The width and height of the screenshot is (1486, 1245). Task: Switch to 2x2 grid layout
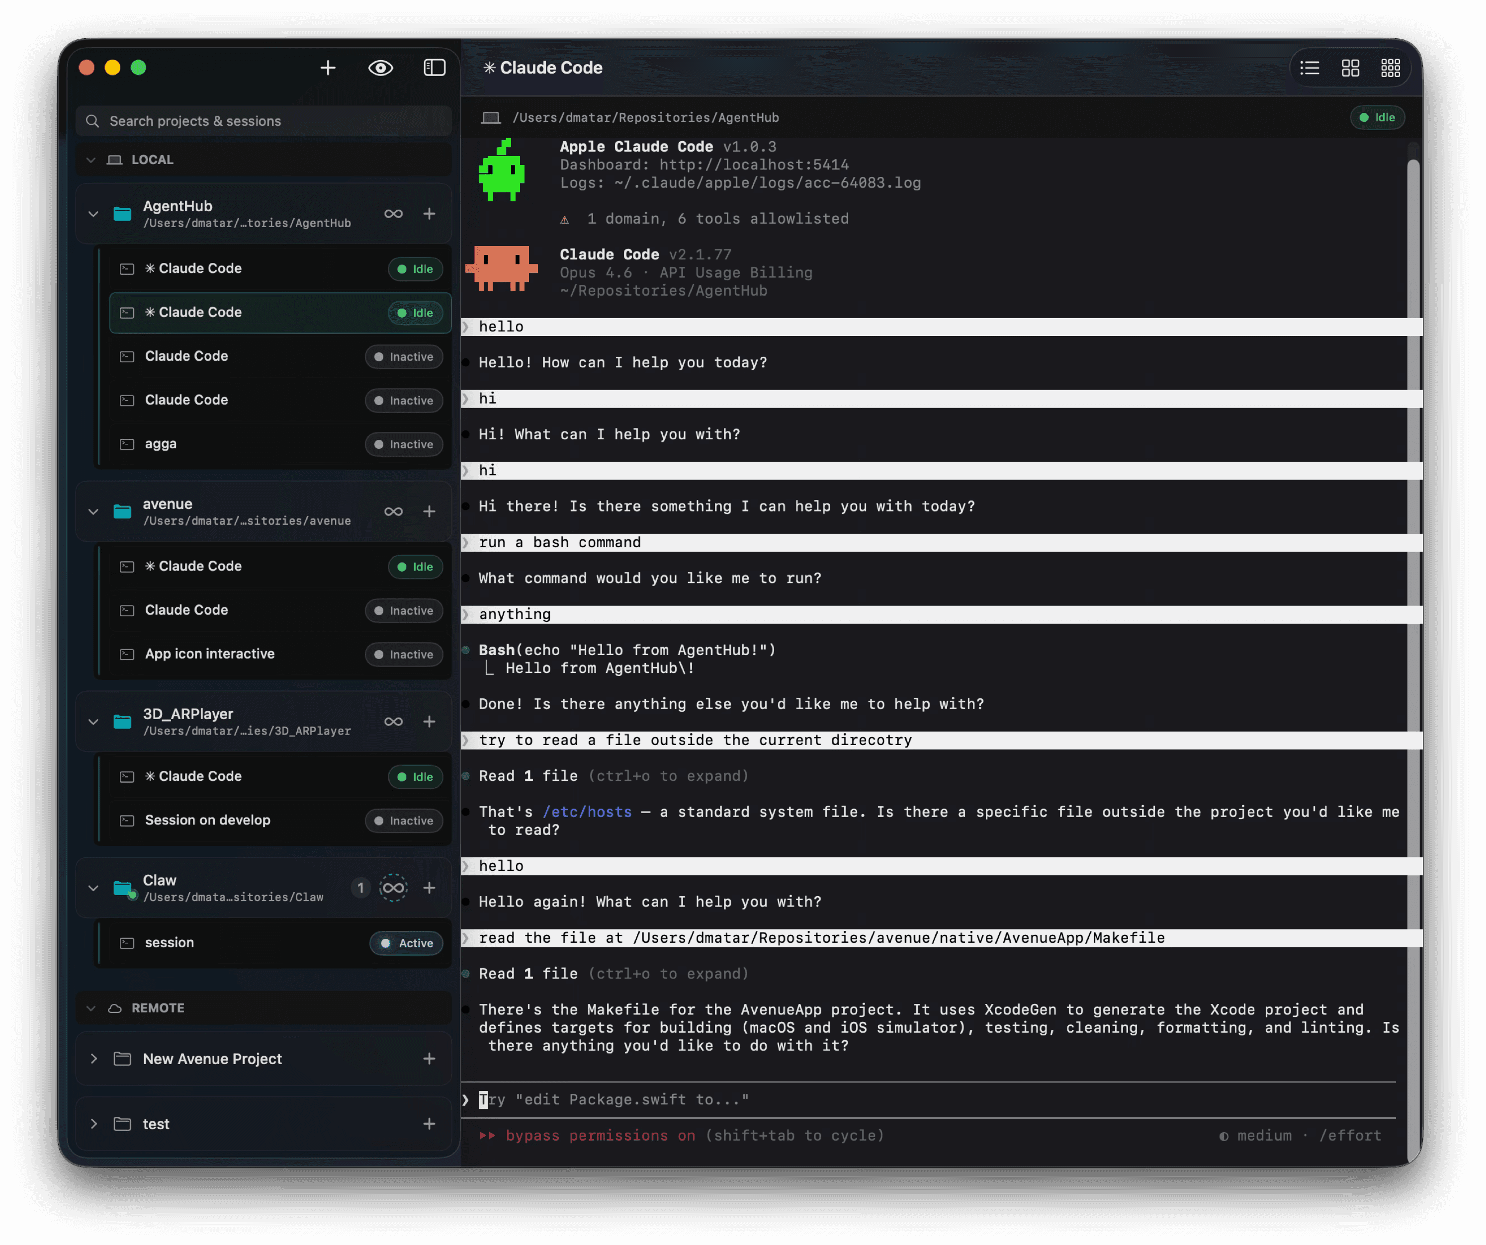(x=1350, y=68)
